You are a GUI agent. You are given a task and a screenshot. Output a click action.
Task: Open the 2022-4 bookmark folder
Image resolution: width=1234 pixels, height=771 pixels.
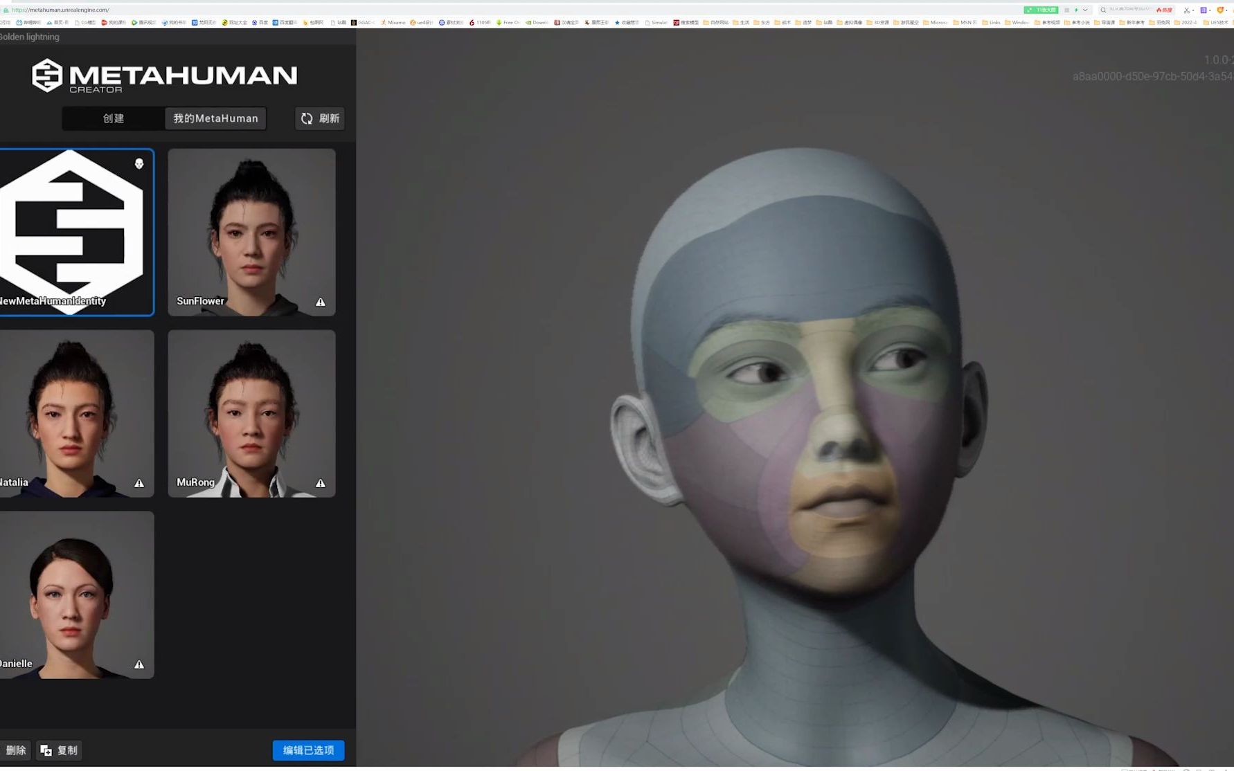pyautogui.click(x=1187, y=22)
